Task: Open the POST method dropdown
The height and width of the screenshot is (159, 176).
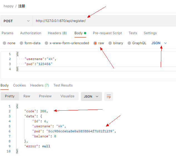Action: pyautogui.click(x=17, y=21)
